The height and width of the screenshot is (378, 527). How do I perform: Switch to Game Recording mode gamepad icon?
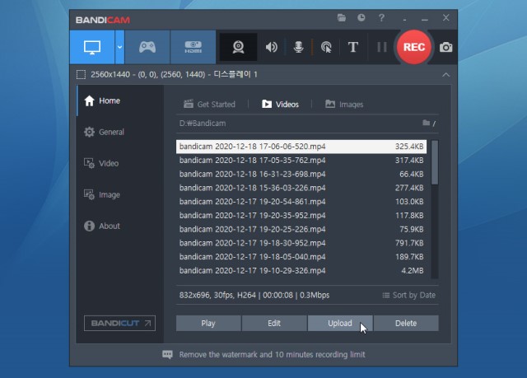[x=147, y=47]
